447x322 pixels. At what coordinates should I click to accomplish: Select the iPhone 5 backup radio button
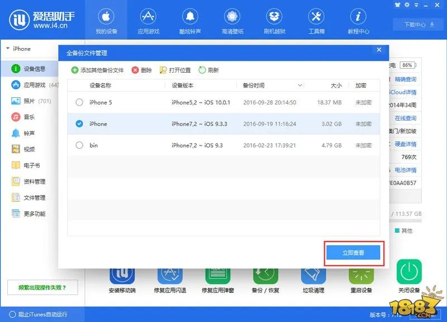coord(79,102)
